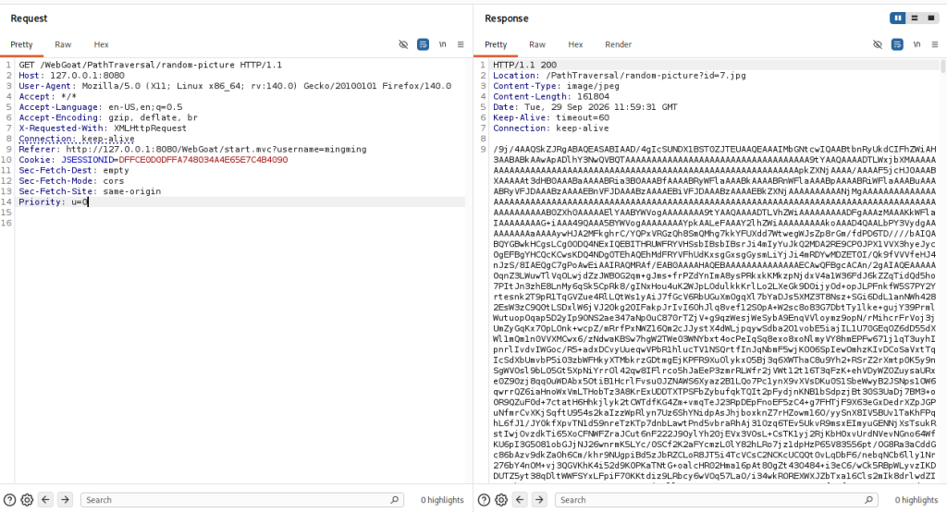Click the Host: 127.0.0.1:8080 header line
This screenshot has height=512, width=947.
71,76
